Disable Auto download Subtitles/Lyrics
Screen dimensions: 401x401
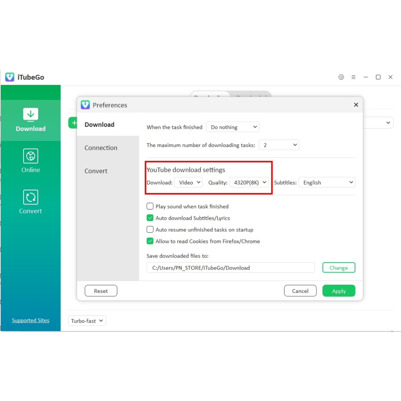pos(150,218)
